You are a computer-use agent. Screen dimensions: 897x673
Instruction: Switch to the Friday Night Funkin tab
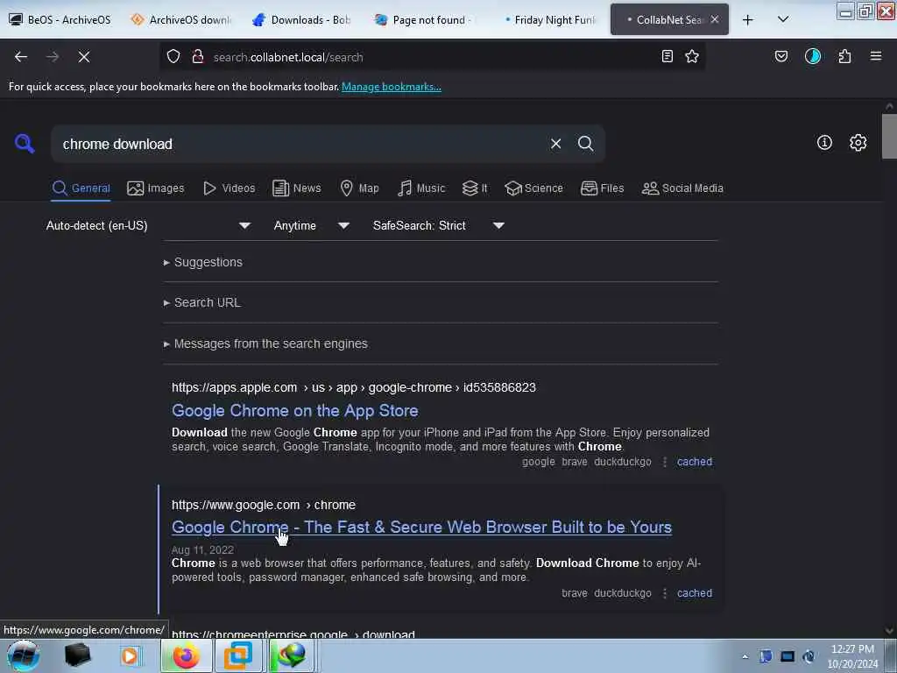[x=548, y=20]
